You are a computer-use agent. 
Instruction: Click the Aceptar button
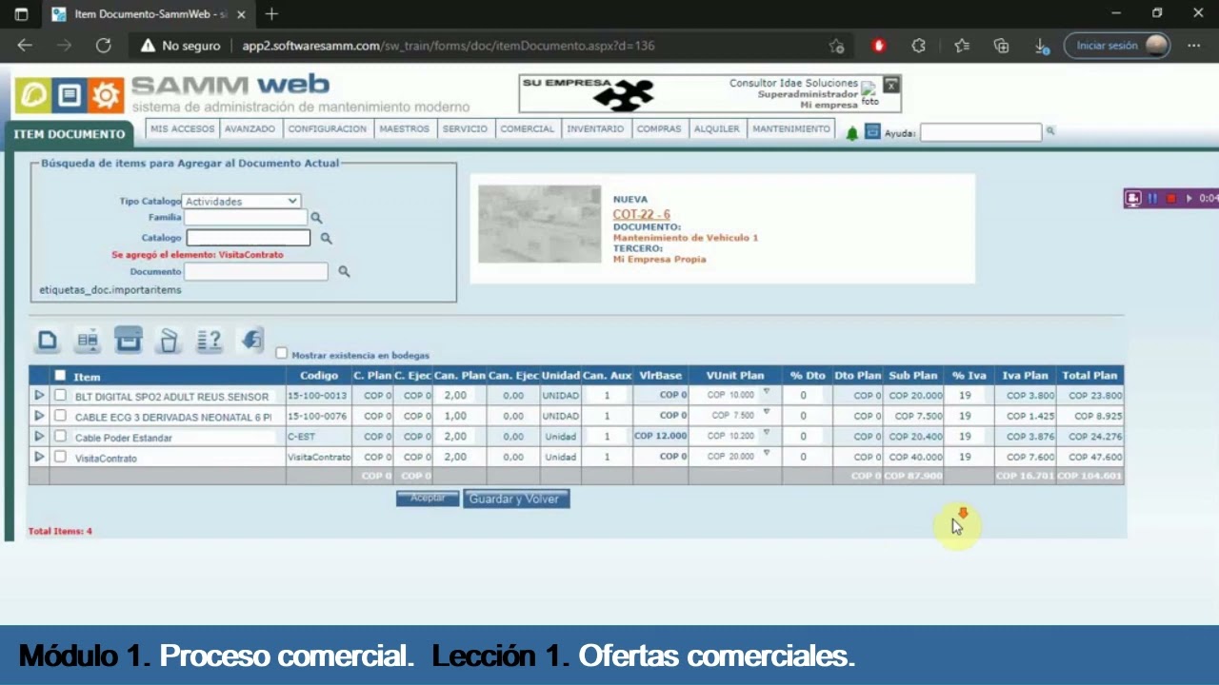(428, 499)
